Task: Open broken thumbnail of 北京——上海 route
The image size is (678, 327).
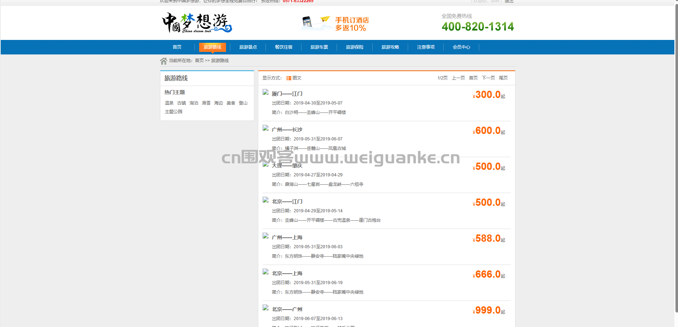Action: tap(266, 272)
